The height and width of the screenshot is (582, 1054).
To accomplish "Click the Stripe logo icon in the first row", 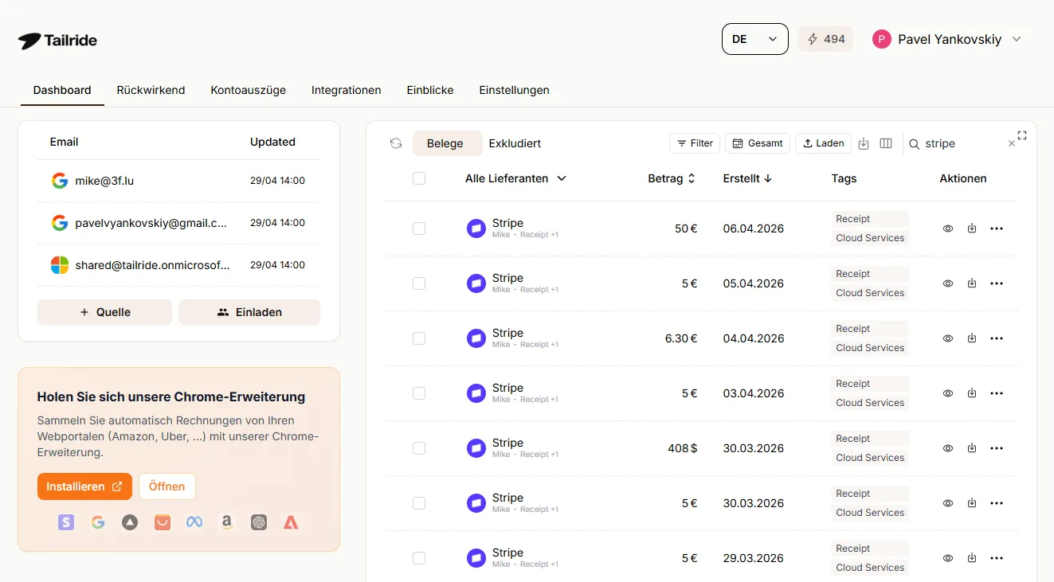I will pos(476,229).
